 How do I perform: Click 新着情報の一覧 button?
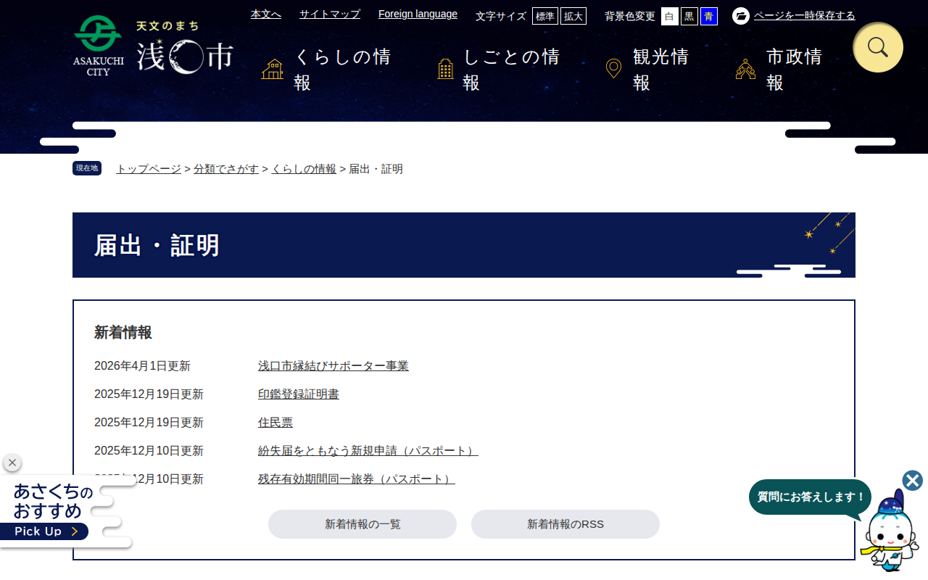(x=362, y=524)
